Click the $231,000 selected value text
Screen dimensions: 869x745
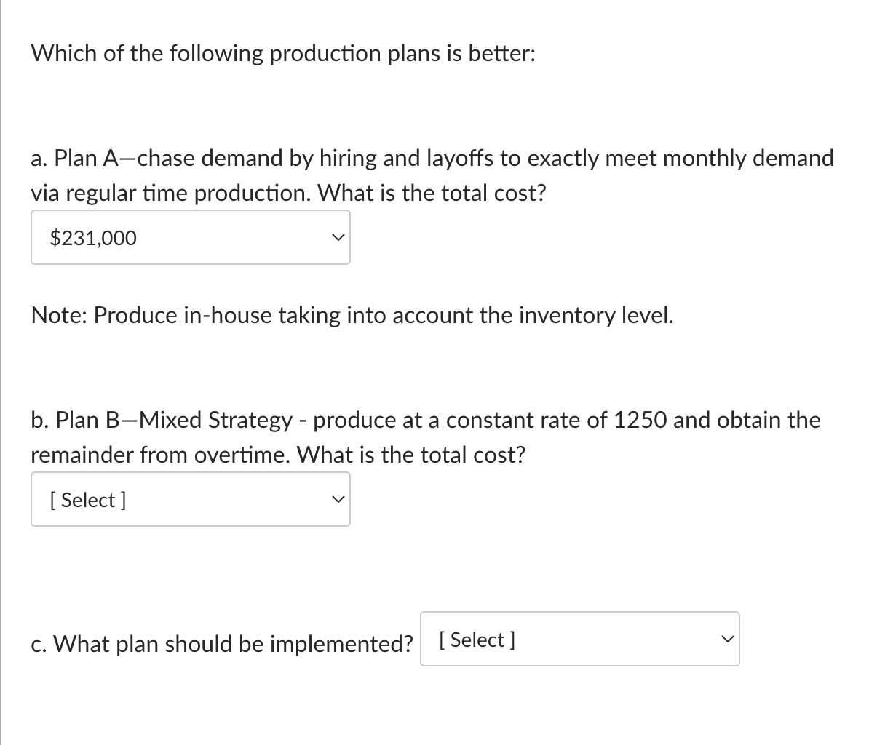pos(93,238)
